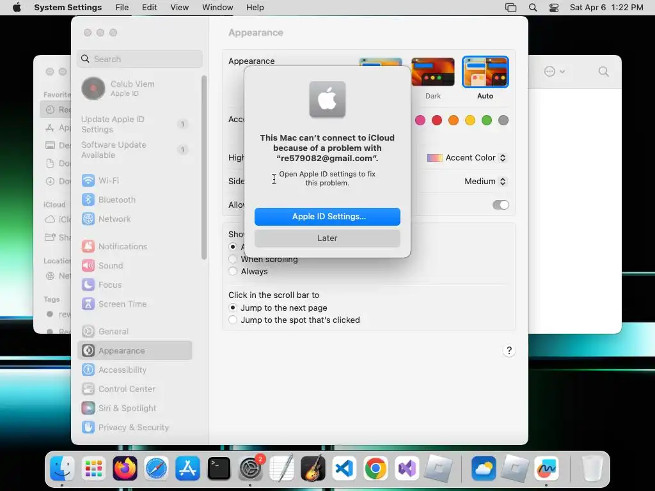
Task: Open the Apple menu
Action: pos(17,8)
